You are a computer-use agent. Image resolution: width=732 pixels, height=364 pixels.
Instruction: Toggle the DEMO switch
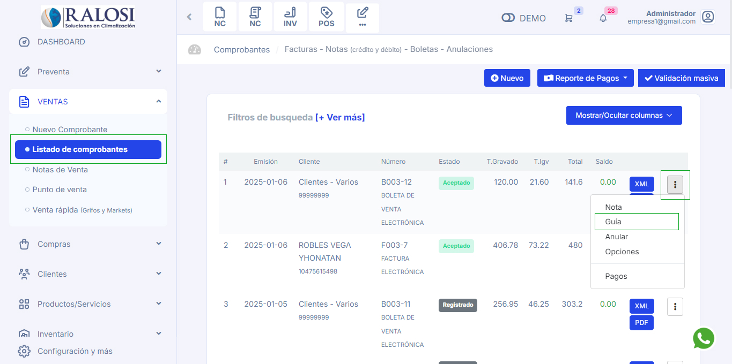508,18
